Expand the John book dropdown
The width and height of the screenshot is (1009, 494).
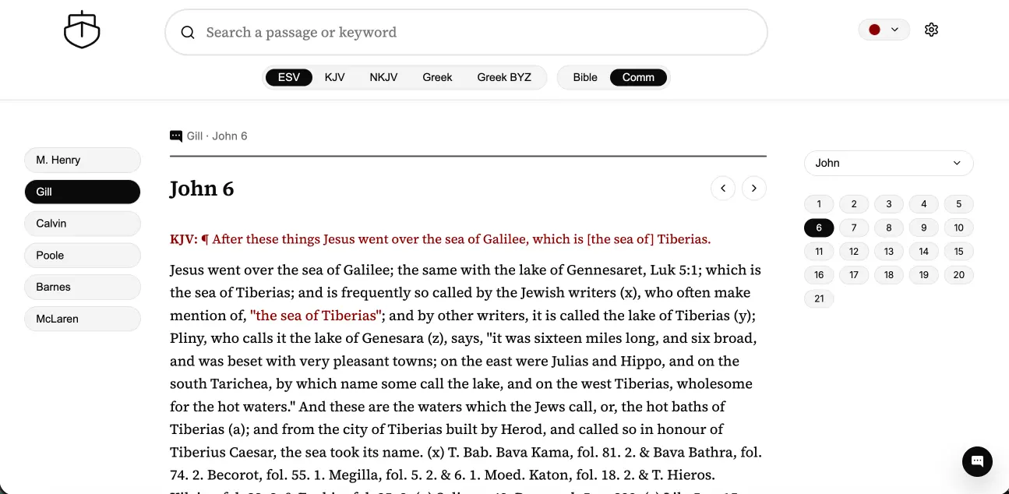[888, 163]
